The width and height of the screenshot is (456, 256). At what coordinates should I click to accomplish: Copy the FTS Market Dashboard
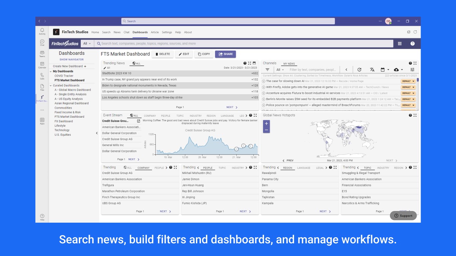coord(204,54)
